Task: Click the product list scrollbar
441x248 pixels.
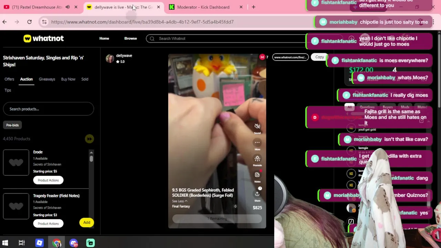Action: pyautogui.click(x=91, y=158)
